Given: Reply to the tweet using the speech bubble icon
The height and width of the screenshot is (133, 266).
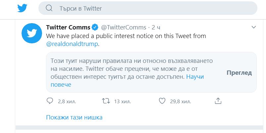Looking at the screenshot, I should pyautogui.click(x=50, y=101).
